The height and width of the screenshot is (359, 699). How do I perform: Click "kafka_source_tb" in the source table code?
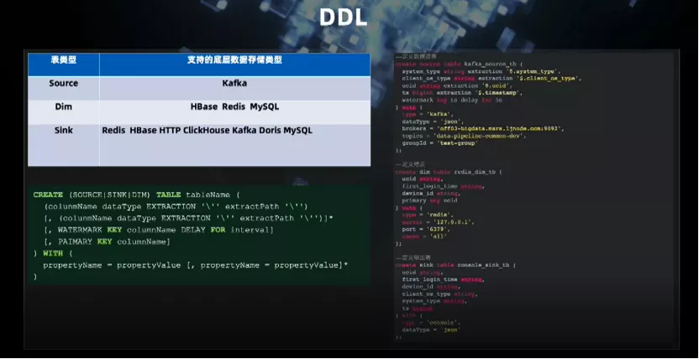click(491, 64)
